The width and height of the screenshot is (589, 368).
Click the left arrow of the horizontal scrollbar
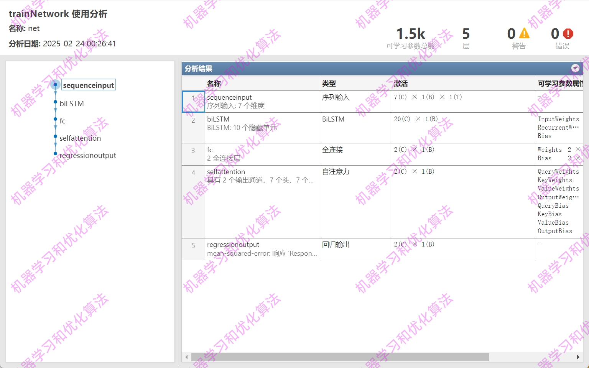point(186,357)
